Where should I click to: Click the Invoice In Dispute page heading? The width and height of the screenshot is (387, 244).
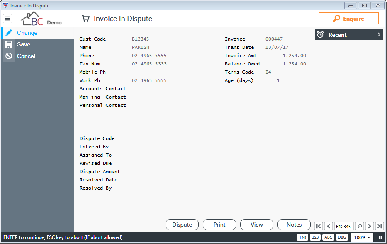click(x=123, y=19)
